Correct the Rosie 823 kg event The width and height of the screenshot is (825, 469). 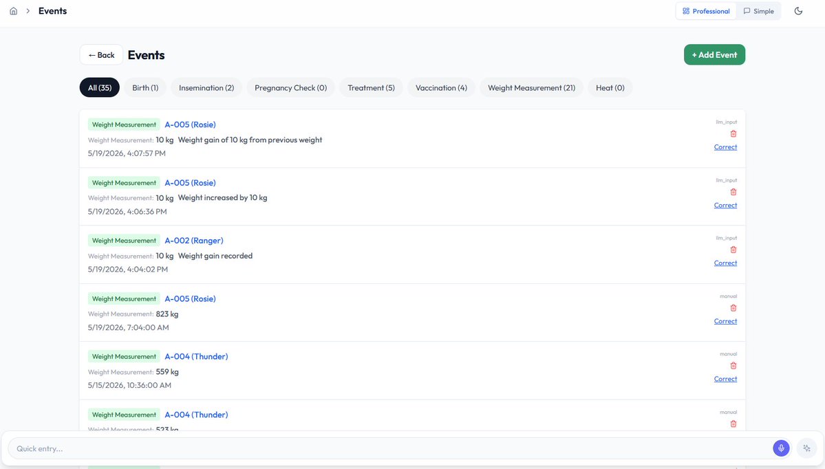click(x=725, y=321)
